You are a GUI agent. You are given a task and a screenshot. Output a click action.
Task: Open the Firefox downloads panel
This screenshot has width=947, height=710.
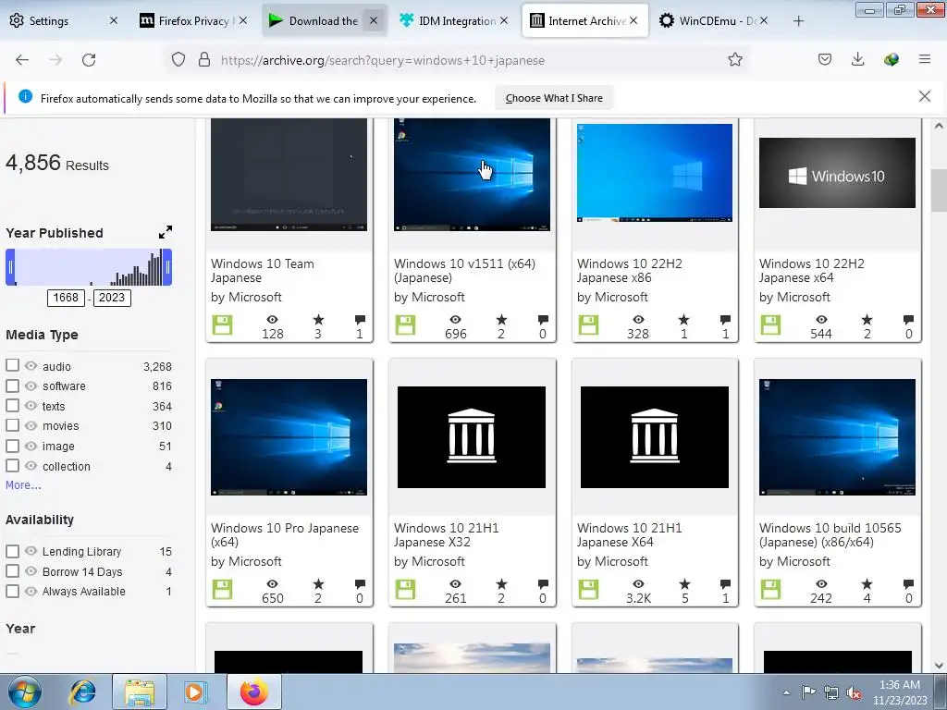point(857,59)
